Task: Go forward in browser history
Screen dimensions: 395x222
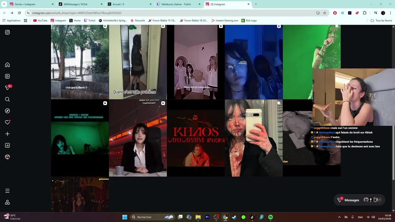Action: click(12, 13)
